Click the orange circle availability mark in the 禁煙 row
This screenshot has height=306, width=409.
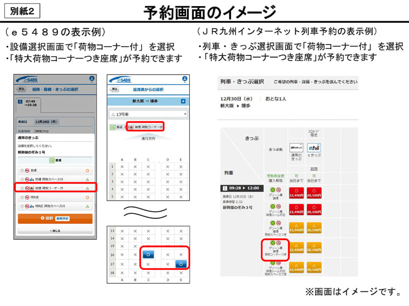coord(87,171)
